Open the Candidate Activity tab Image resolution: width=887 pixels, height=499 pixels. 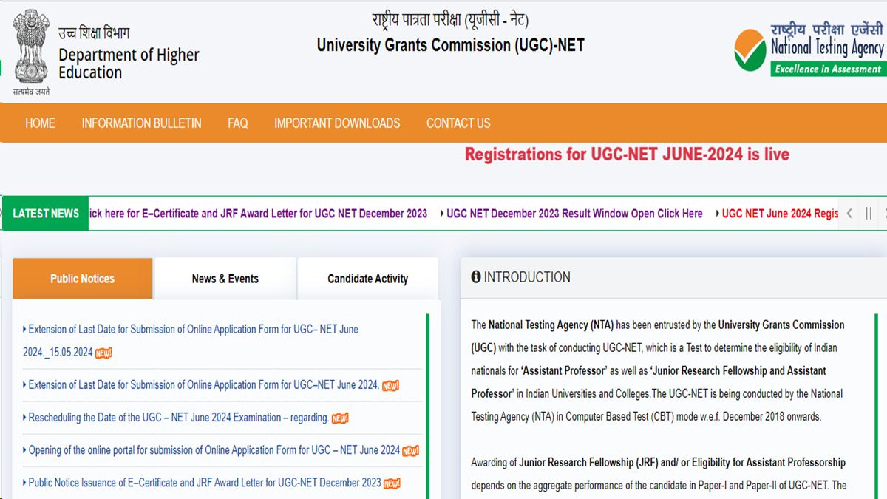pos(367,279)
